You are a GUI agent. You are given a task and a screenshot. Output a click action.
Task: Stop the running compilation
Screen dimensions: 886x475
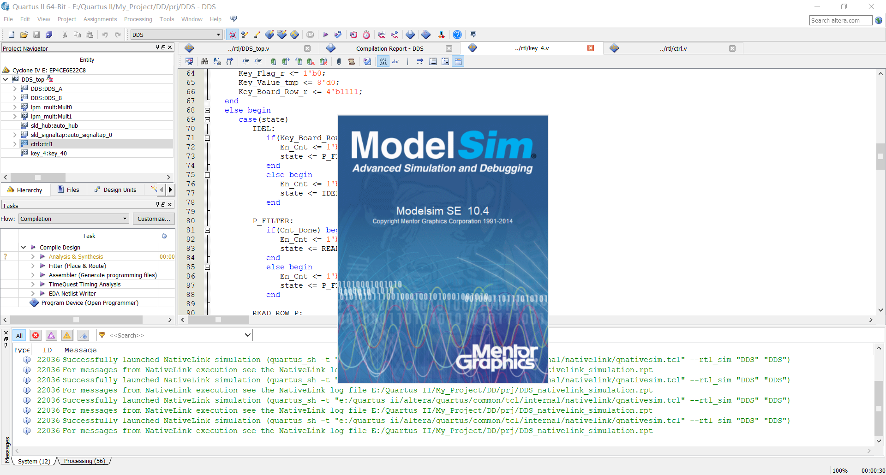[x=310, y=35]
